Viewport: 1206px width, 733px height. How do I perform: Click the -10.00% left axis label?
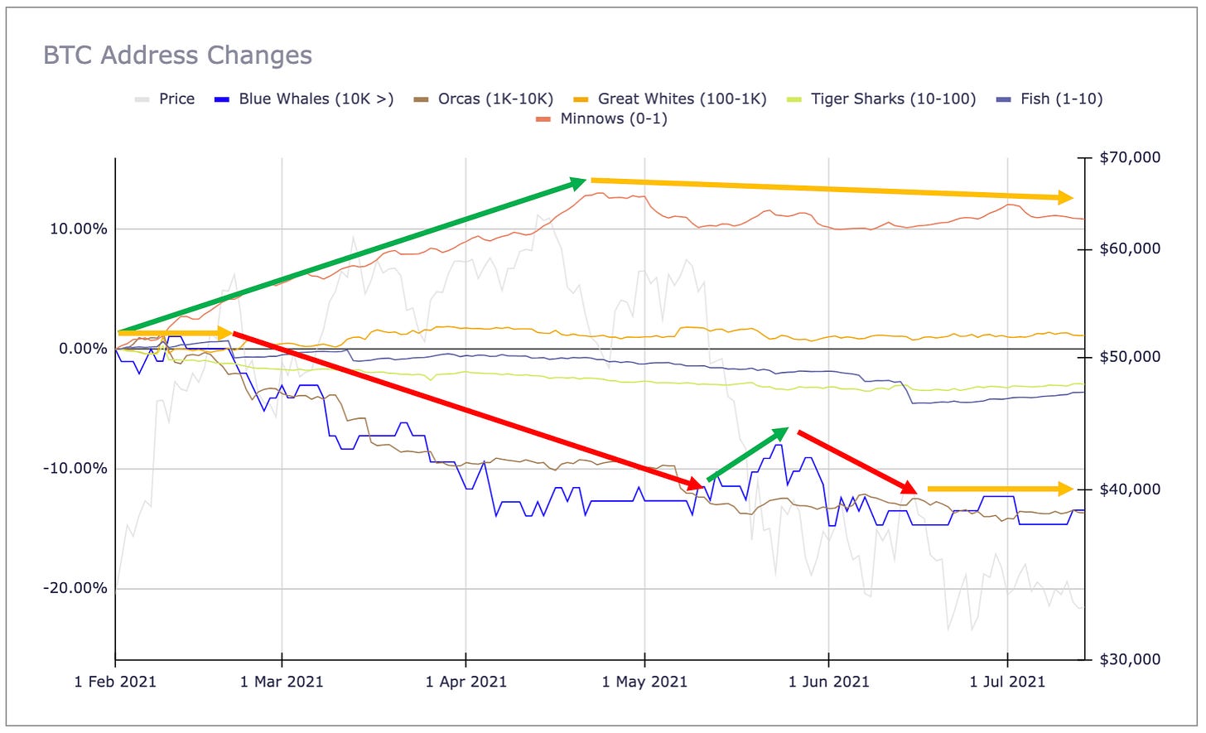[75, 469]
